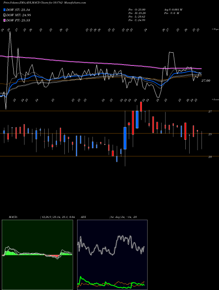
Task: Click the magenta DOW PT legend swatch
Action: pos(5,20)
